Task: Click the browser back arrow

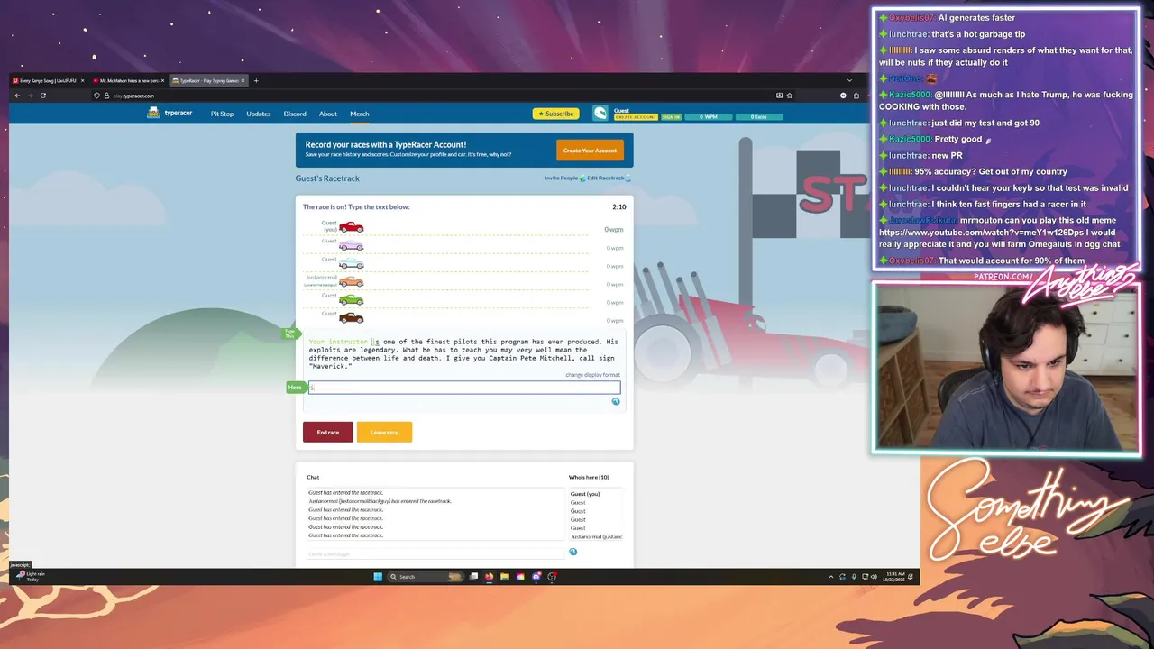Action: point(17,96)
